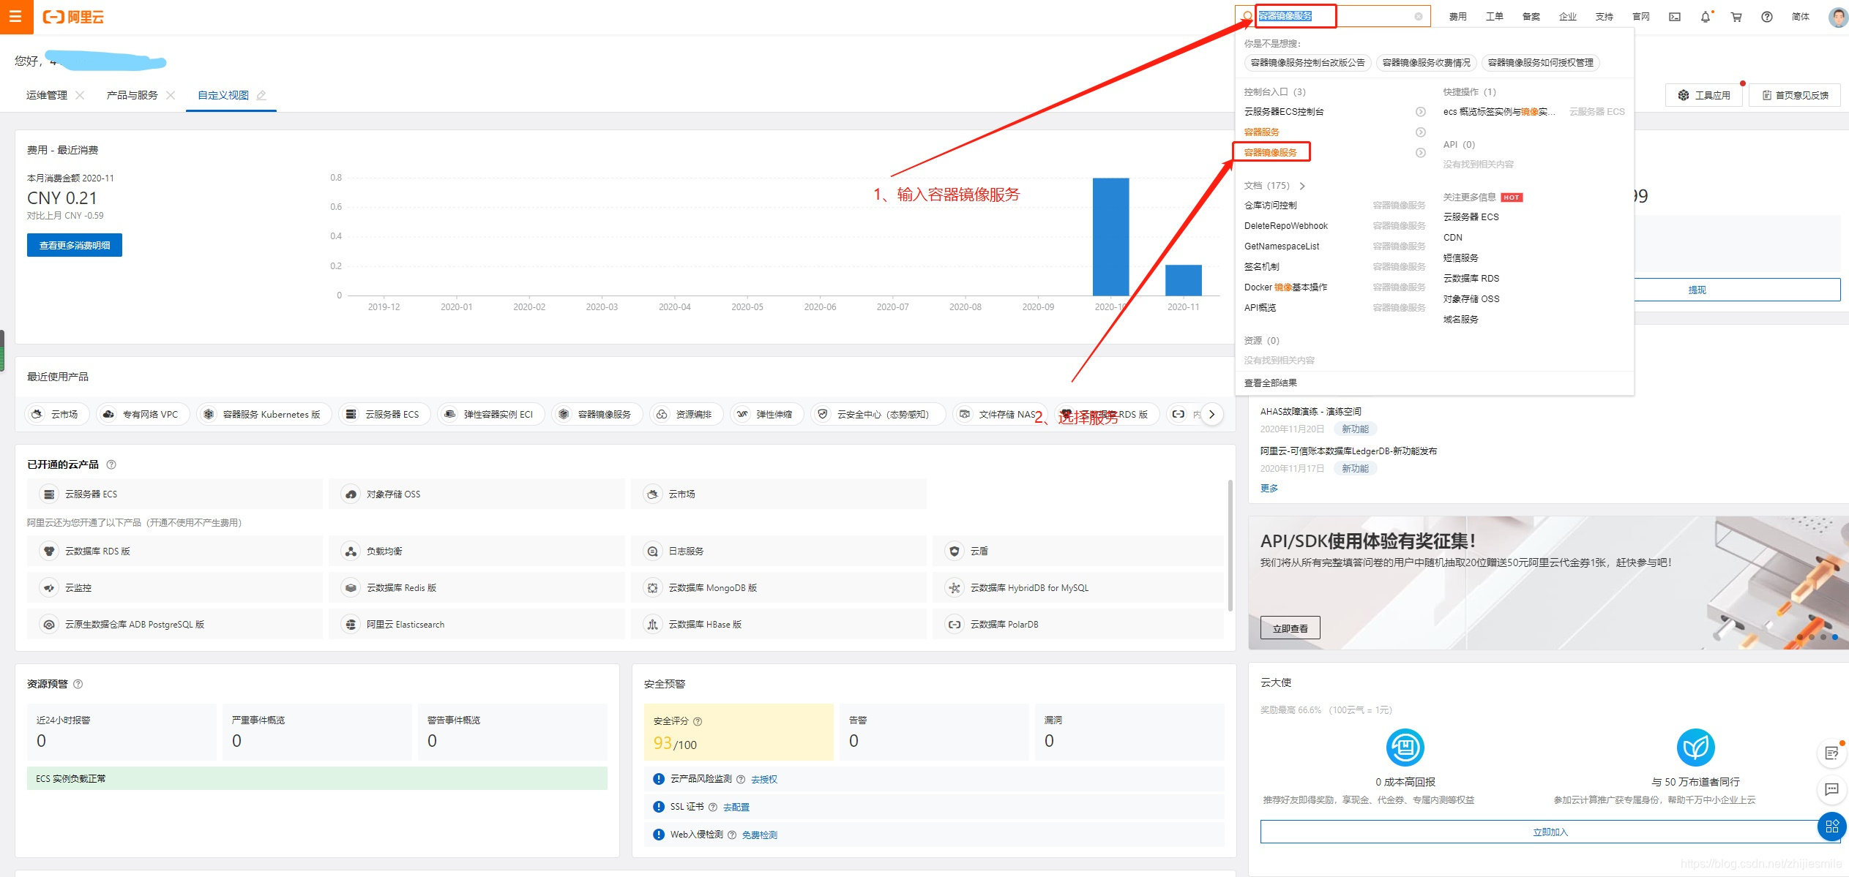Click scrollbar in 已开通的云产品 panel
1849x877 pixels.
(x=1230, y=545)
